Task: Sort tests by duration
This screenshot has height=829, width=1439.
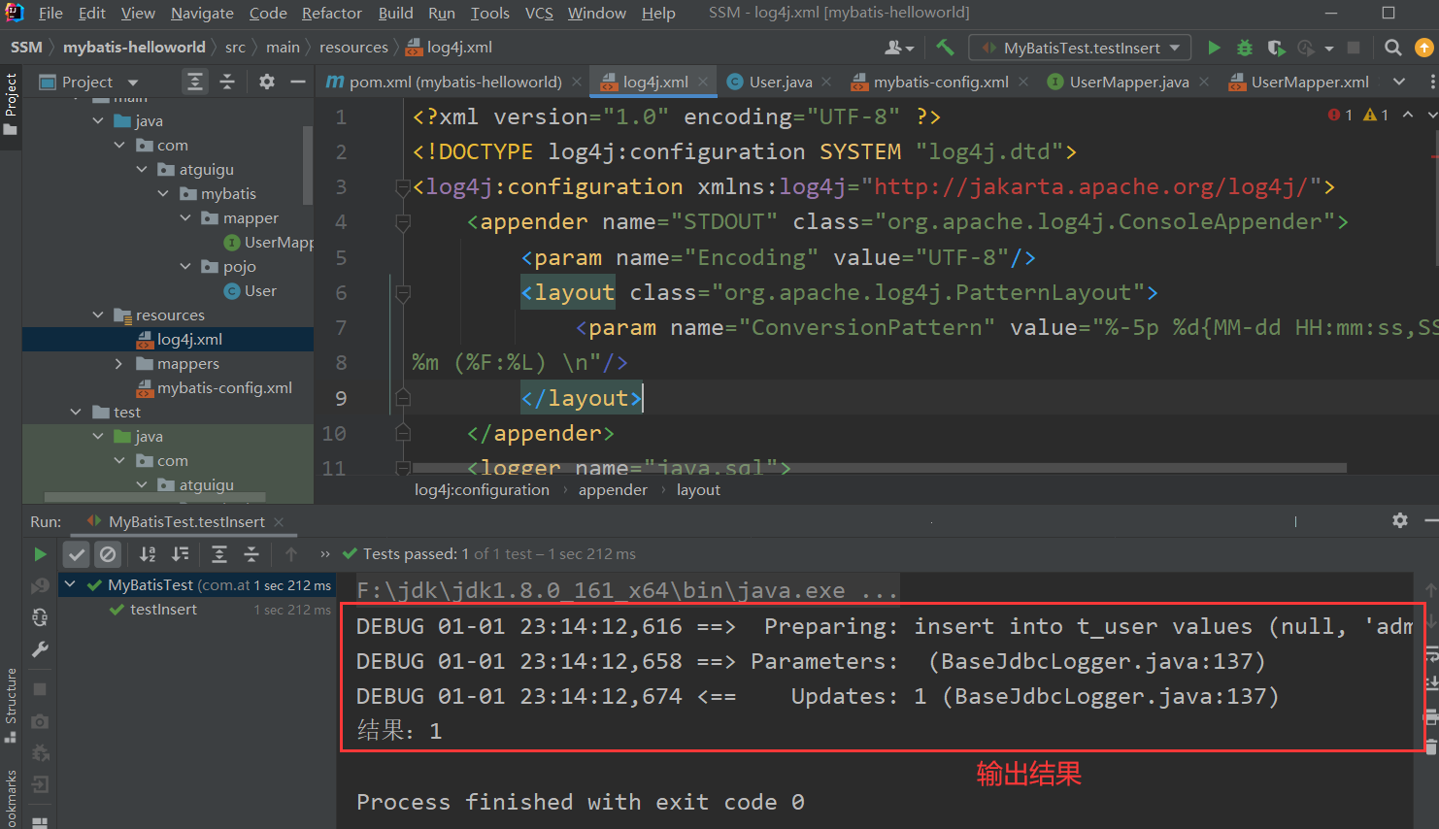Action: click(x=181, y=554)
